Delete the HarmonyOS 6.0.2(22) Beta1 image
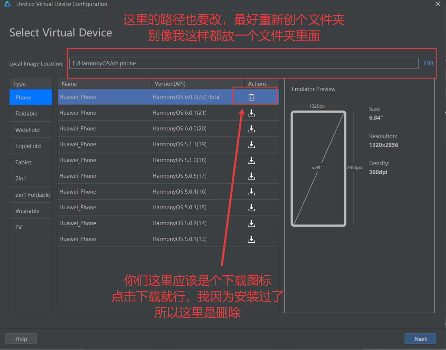 tap(251, 97)
